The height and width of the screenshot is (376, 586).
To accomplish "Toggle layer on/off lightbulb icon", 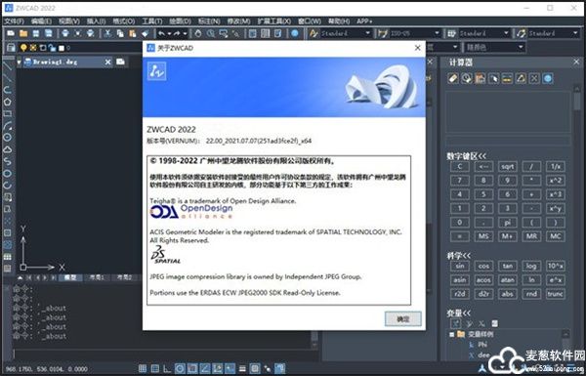I will click(23, 48).
